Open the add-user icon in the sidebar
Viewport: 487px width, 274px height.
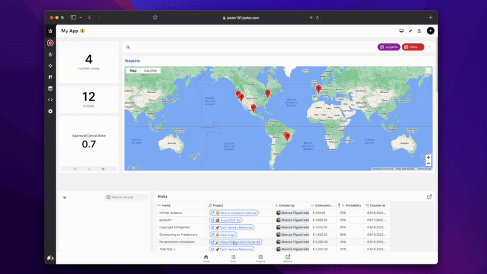(51, 54)
